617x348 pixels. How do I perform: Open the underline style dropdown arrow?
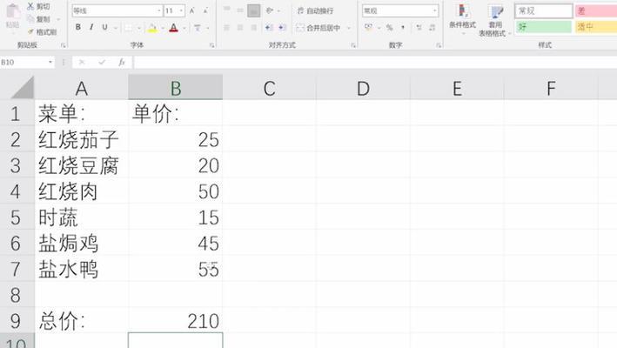pos(116,28)
